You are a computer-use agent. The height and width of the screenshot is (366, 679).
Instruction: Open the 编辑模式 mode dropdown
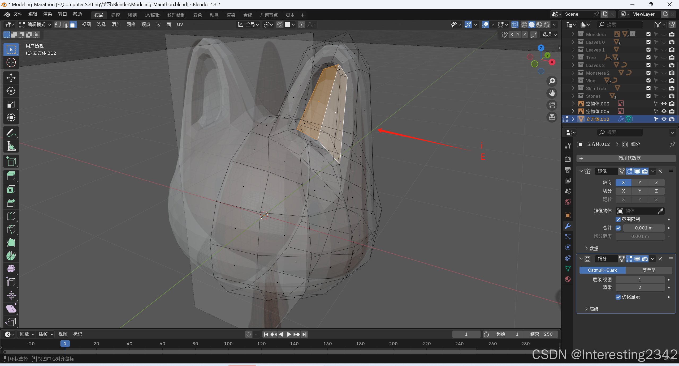[x=35, y=25]
